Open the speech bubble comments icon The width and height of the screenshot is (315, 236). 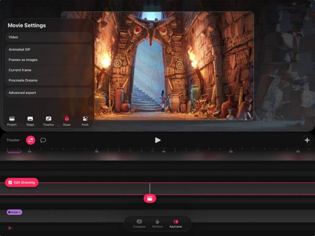click(43, 140)
